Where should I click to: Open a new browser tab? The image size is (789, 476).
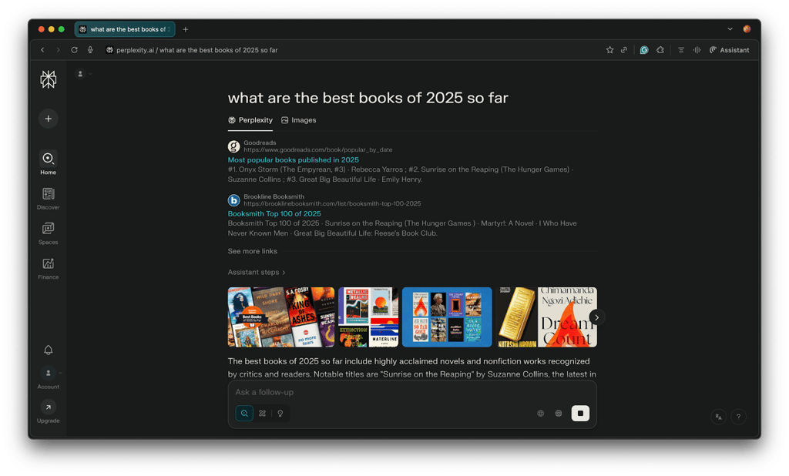coord(185,29)
